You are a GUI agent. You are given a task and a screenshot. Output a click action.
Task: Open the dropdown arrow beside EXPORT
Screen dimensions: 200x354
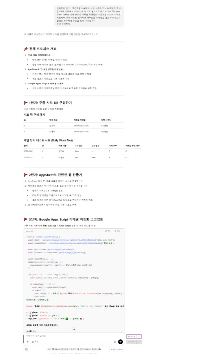(x=139, y=342)
